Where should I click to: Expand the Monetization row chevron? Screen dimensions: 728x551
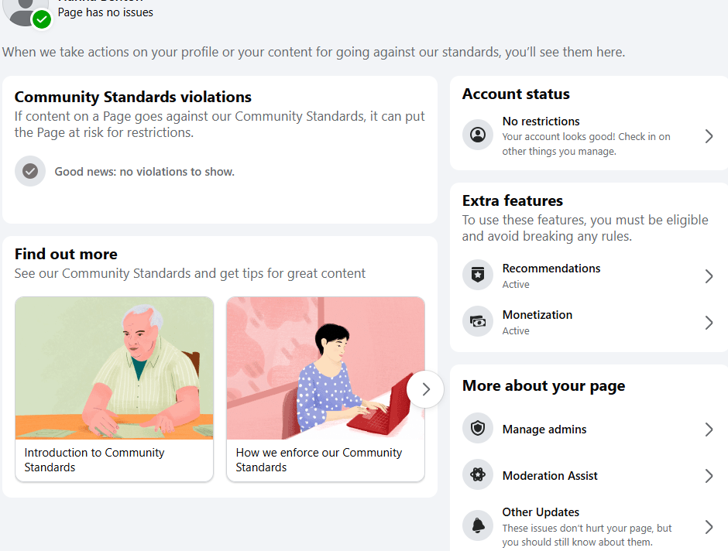click(x=709, y=323)
